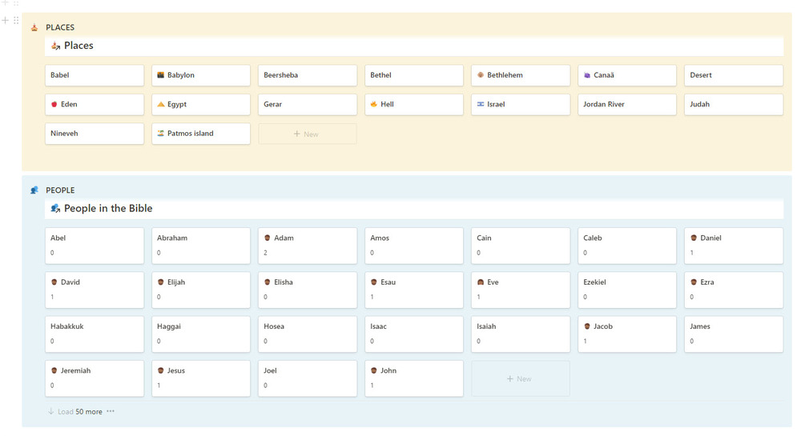Image resolution: width=805 pixels, height=436 pixels.
Task: Load 50 more people entries
Action: [75, 411]
